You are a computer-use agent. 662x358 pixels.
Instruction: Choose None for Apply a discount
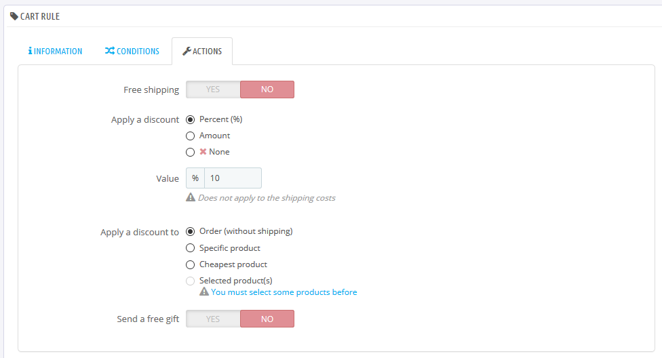pos(191,152)
